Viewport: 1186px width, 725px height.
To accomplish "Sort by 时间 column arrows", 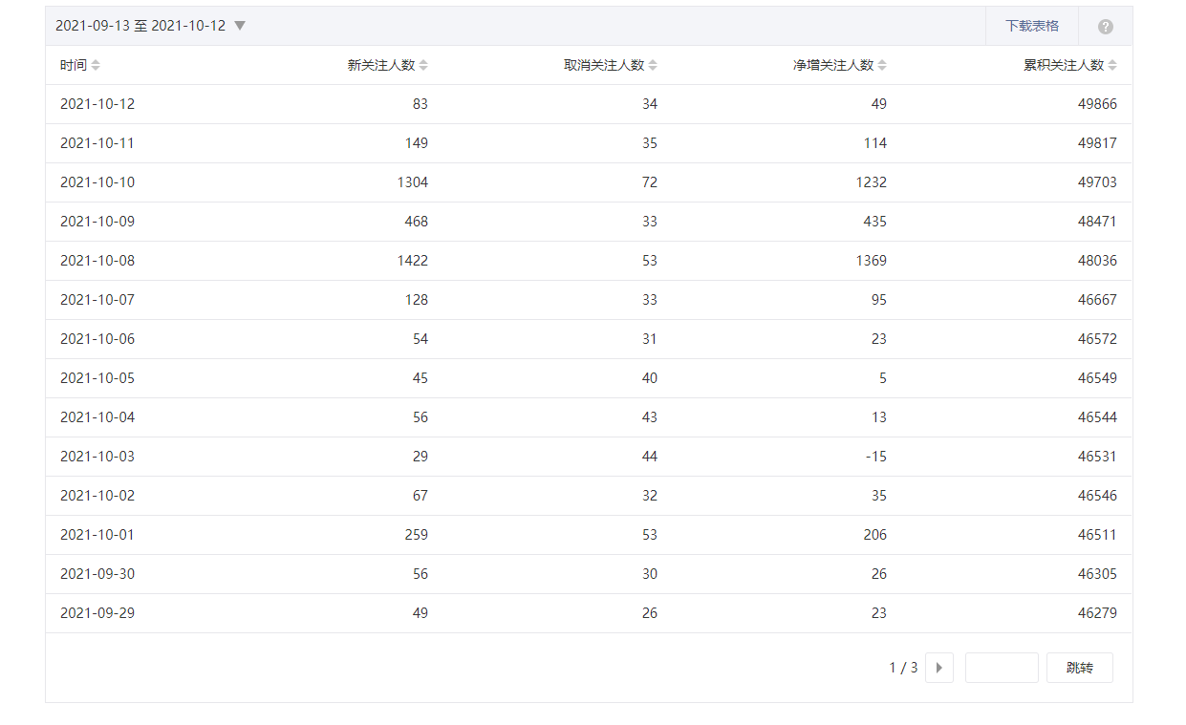I will click(96, 65).
